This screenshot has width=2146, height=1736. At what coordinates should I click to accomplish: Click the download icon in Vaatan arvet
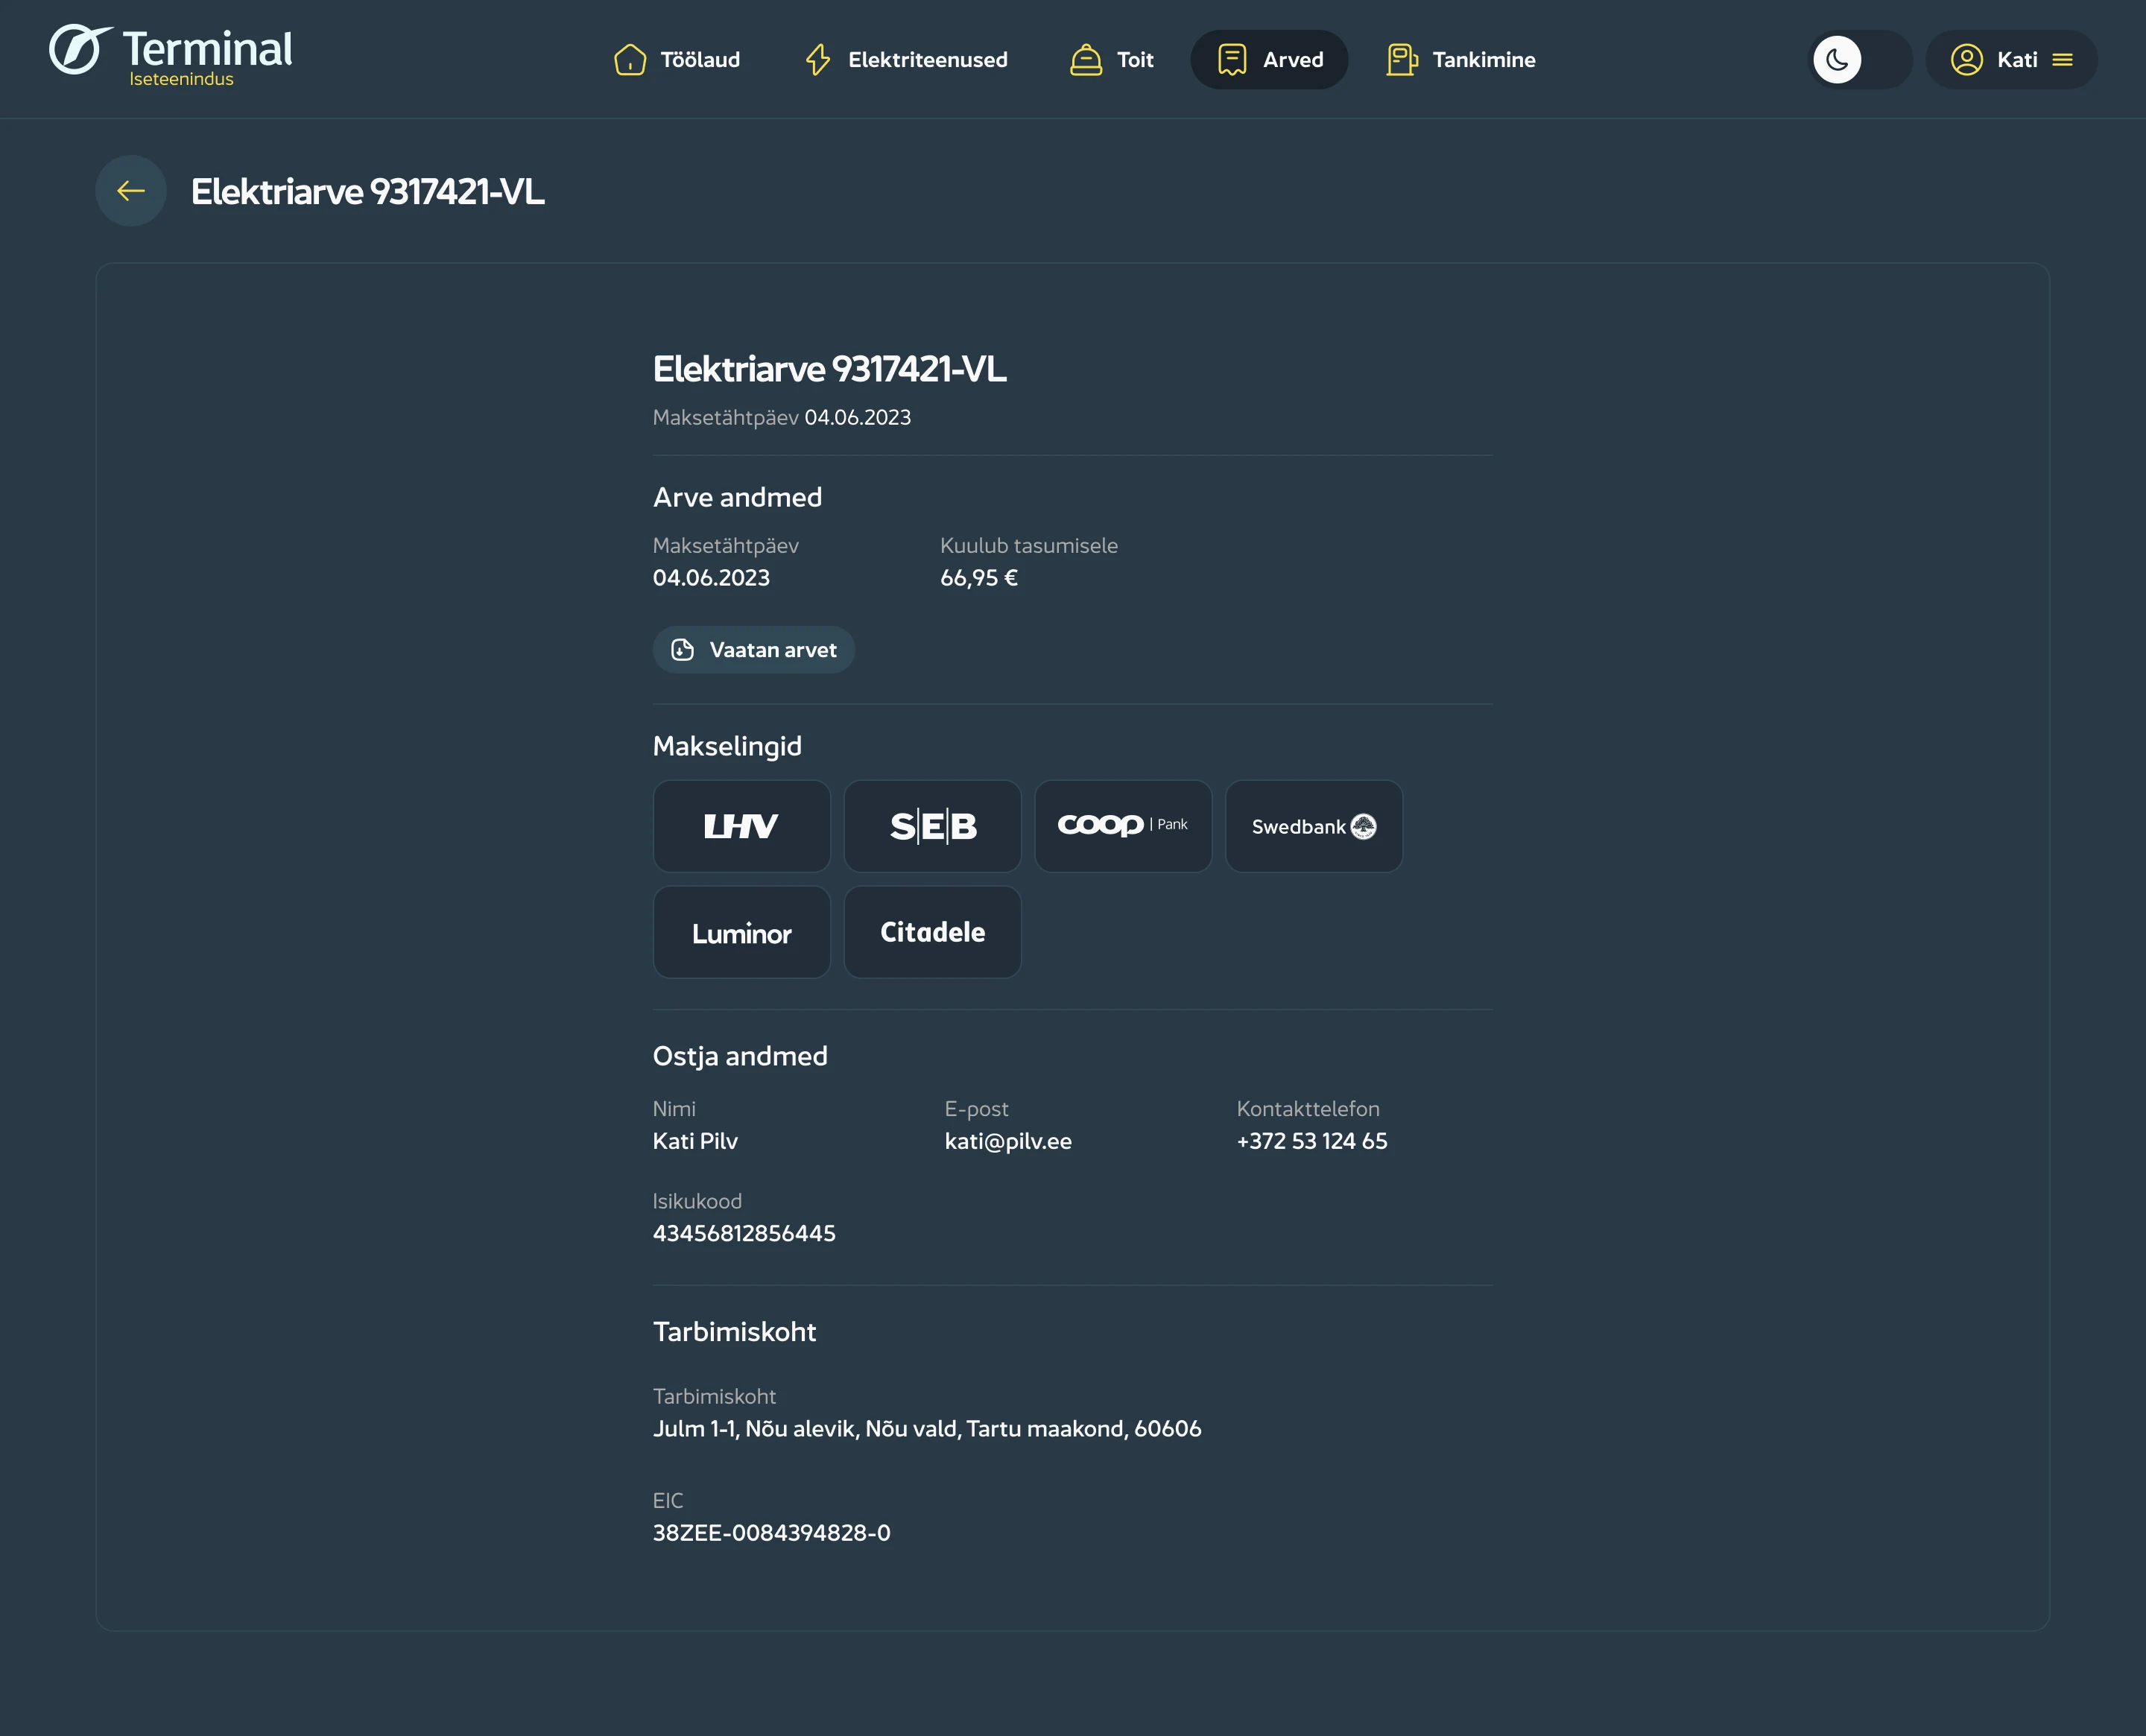683,650
